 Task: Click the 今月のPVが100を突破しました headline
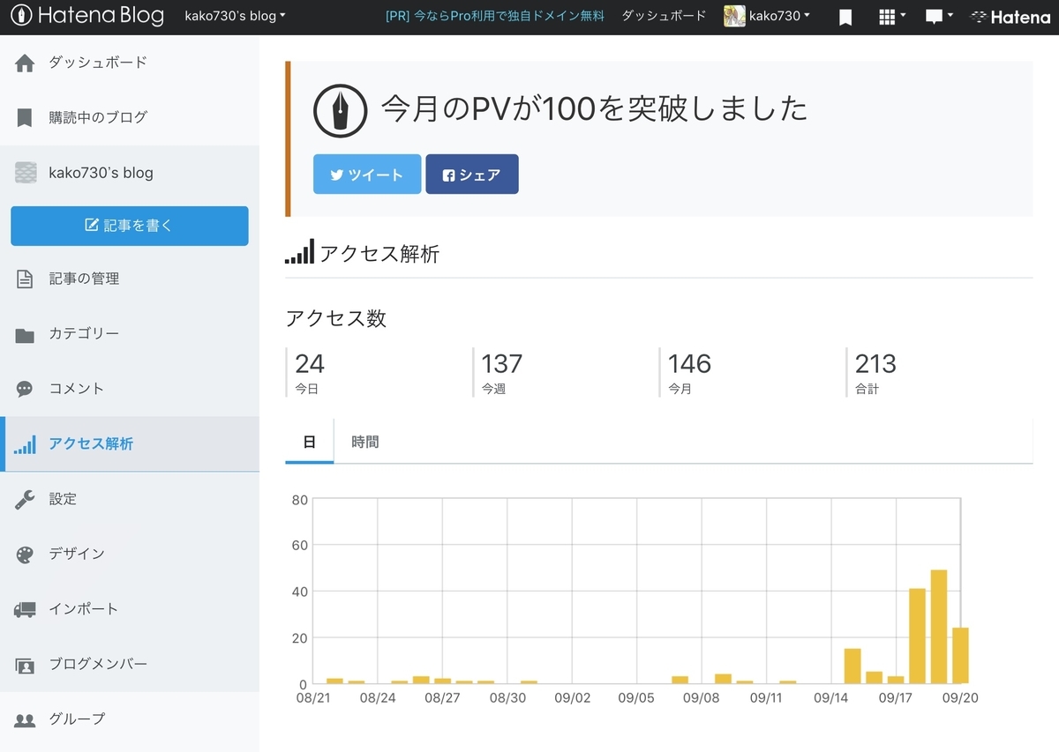pos(594,109)
